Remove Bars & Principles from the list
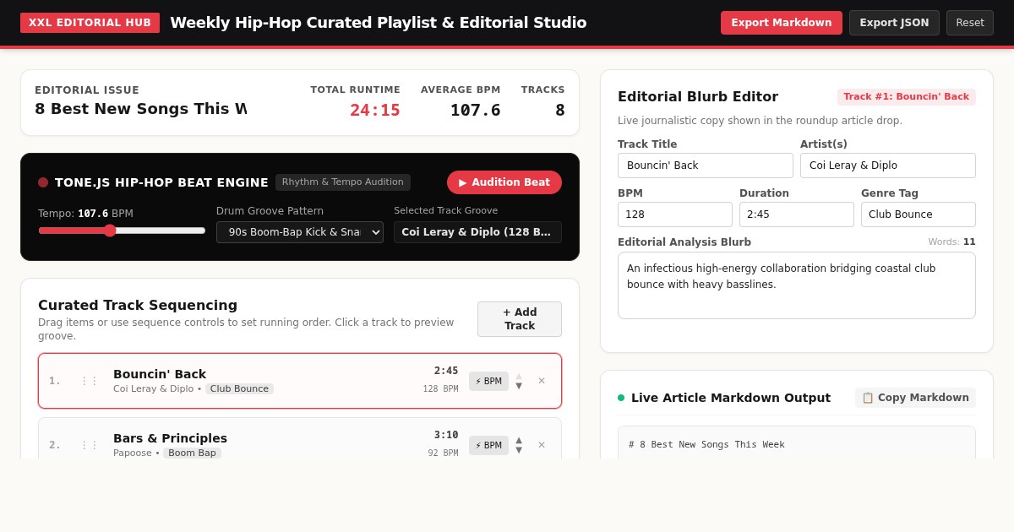This screenshot has height=532, width=1014. (542, 445)
